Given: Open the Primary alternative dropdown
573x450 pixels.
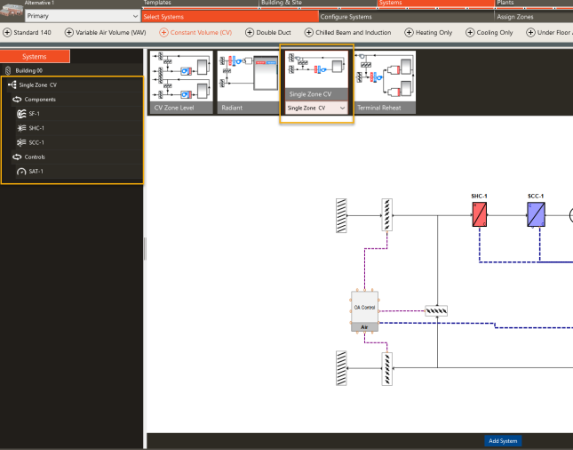Looking at the screenshot, I should [x=83, y=16].
